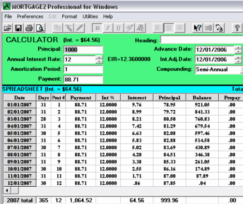Click the Days column header
This screenshot has height=204, width=243.
tap(43, 98)
